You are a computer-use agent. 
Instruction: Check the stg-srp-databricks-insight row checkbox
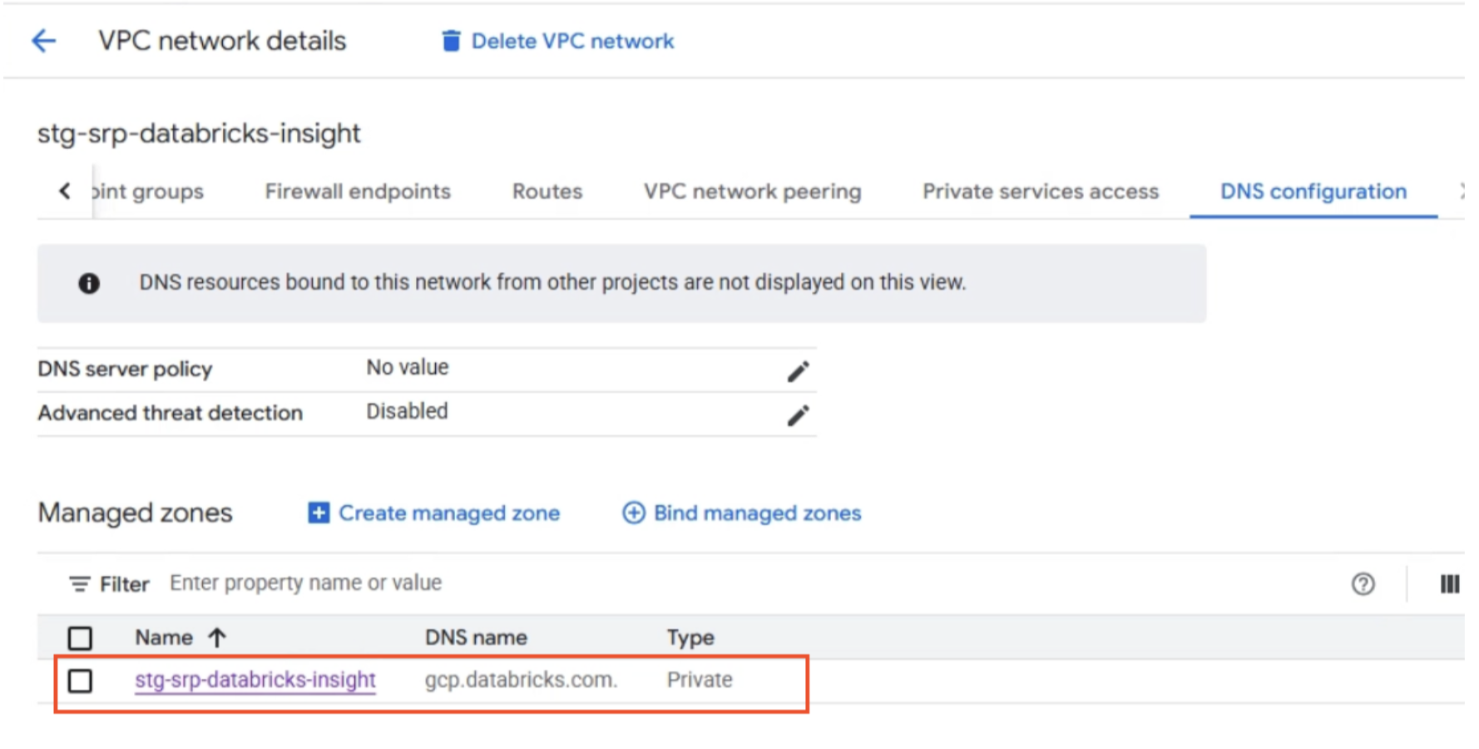[x=80, y=681]
